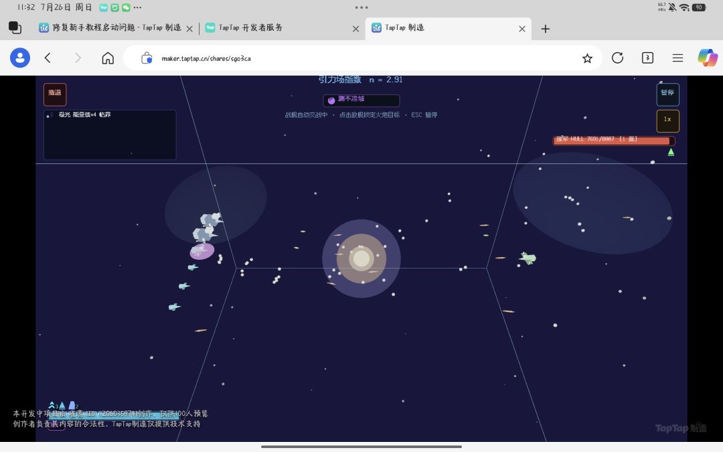Open the browser hamburger menu
Screen dimensions: 723x452
[x=677, y=58]
